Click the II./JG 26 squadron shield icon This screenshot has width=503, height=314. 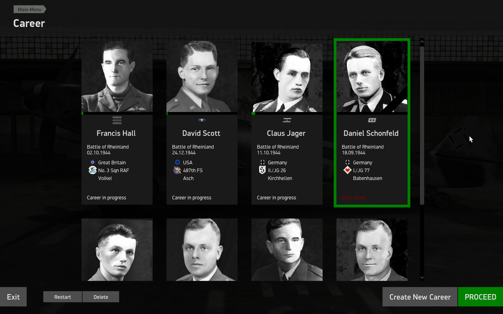tap(262, 170)
